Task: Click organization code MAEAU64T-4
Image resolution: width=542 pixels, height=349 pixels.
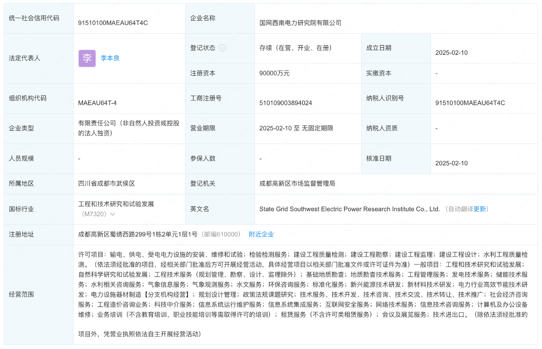Action: pyautogui.click(x=97, y=103)
